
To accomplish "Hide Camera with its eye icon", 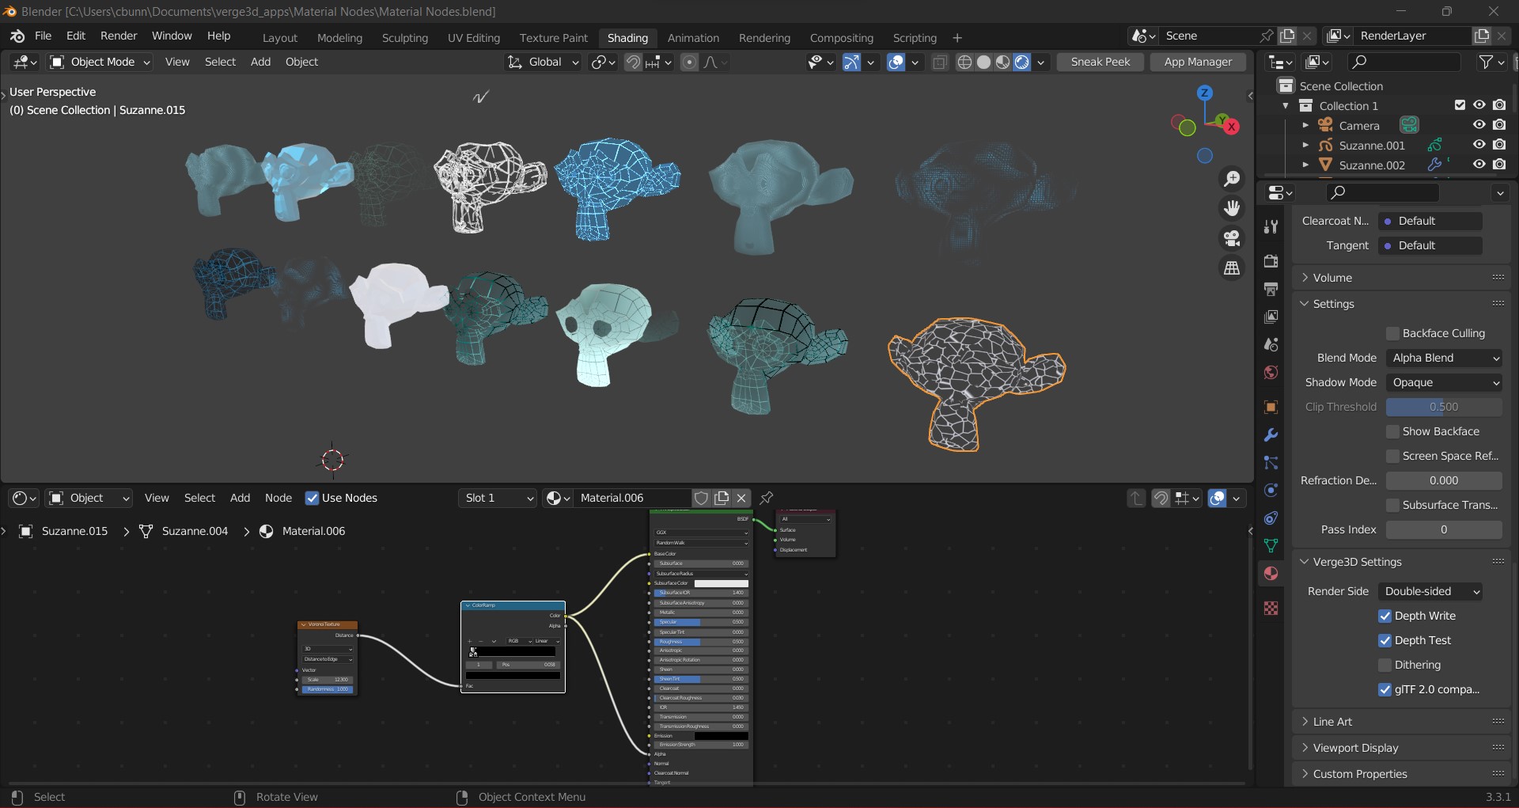I will [1479, 125].
